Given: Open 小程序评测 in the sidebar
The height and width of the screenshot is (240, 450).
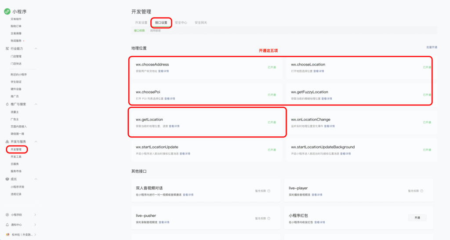Looking at the screenshot, I should click(18, 187).
